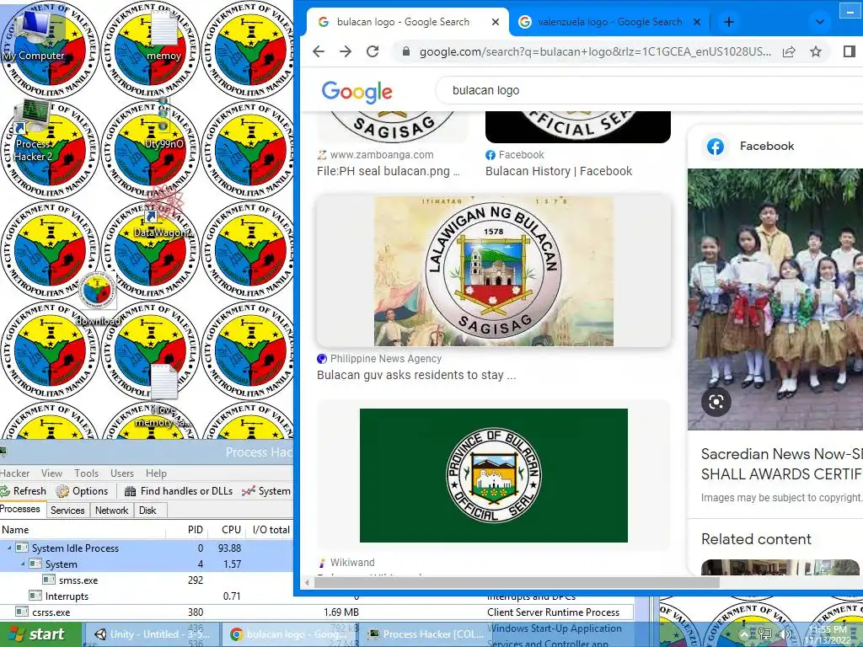Sort by I/O total column header
Screen dimensions: 863x647
point(270,530)
